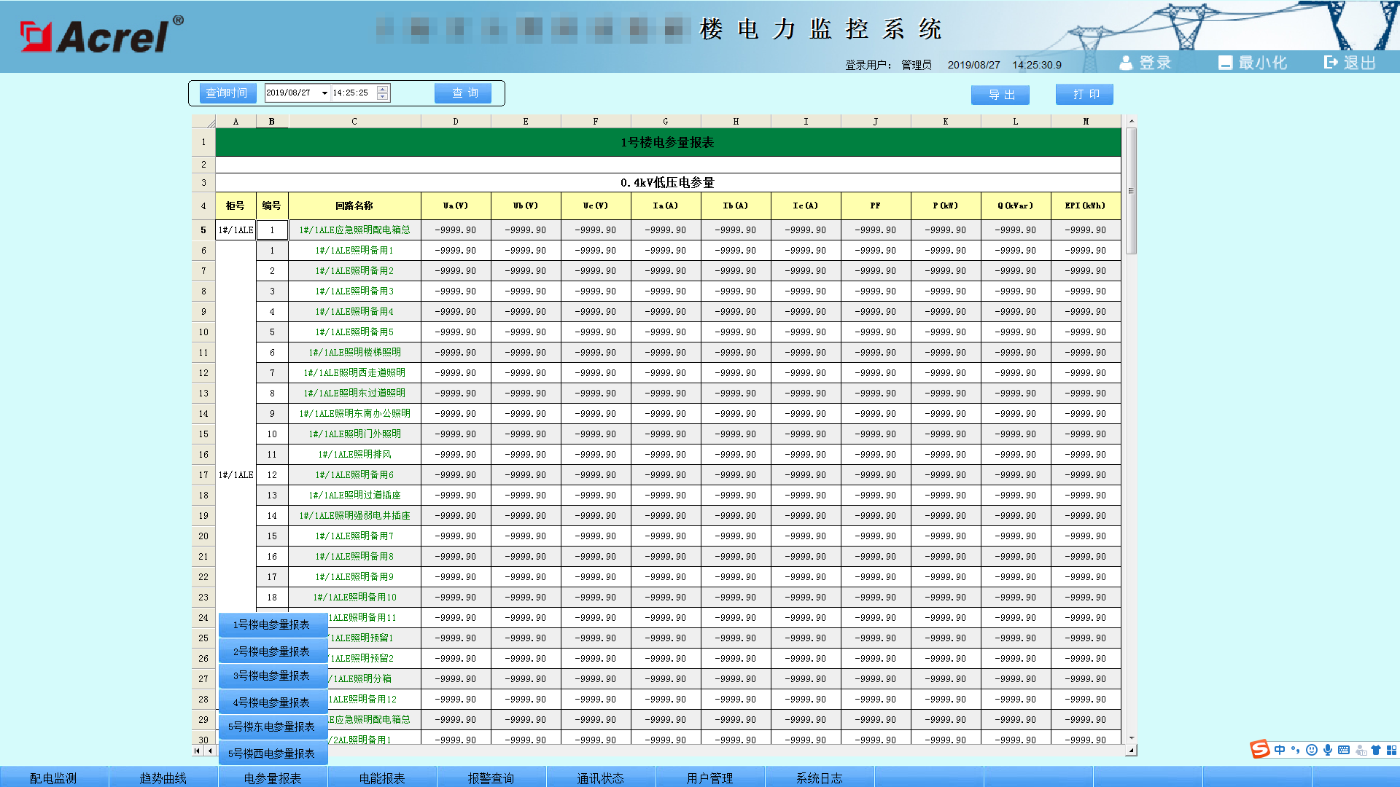1400x787 pixels.
Task: Click the 查询时间 label button
Action: (x=227, y=93)
